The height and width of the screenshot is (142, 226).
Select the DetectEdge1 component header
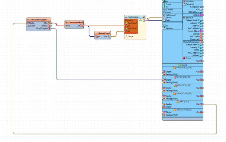103,33
